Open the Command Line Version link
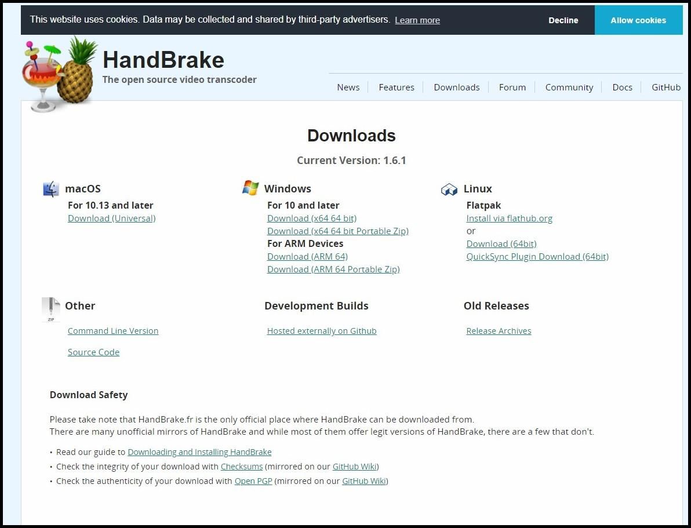This screenshot has height=528, width=691. click(113, 331)
